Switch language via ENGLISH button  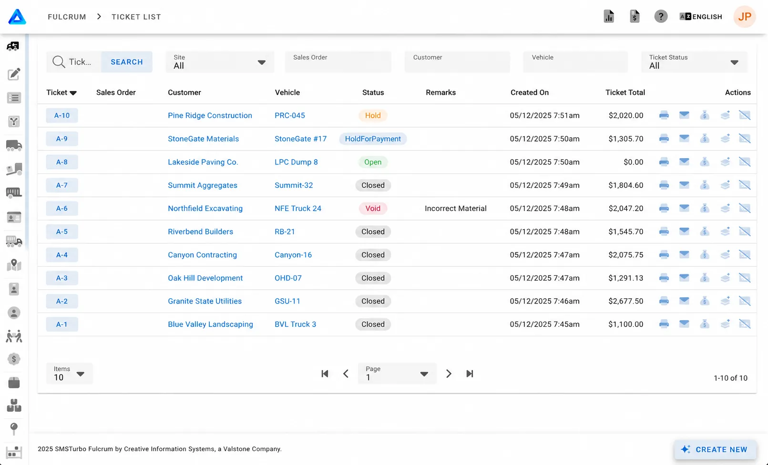(x=701, y=17)
